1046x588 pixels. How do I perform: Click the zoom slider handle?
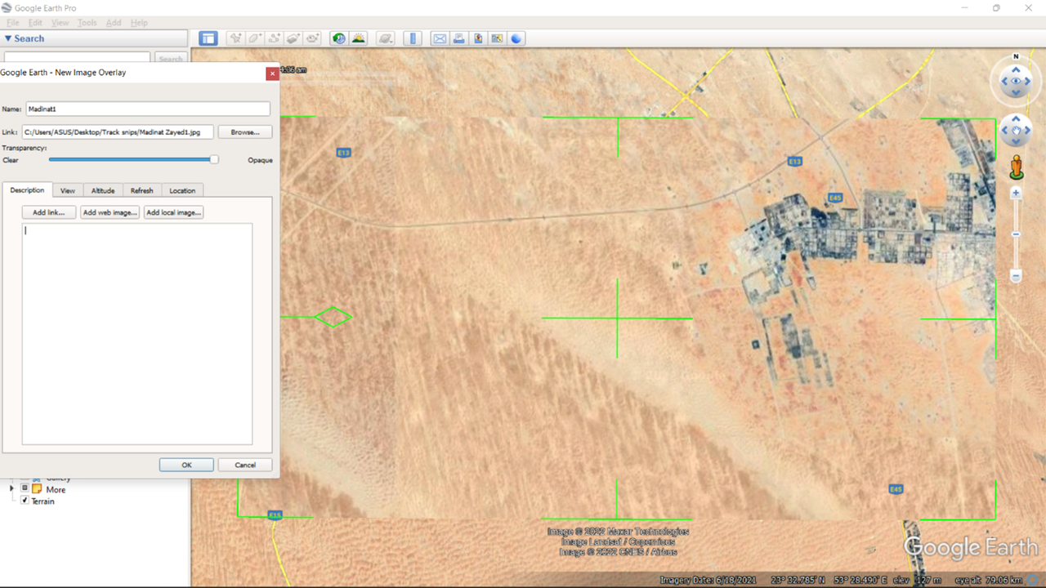(x=1016, y=234)
